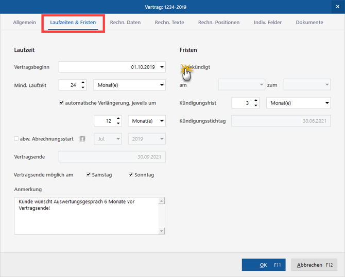Image resolution: width=345 pixels, height=277 pixels.
Task: Enable the abw. Abrechnungsstart checkbox
Action: tap(16, 139)
